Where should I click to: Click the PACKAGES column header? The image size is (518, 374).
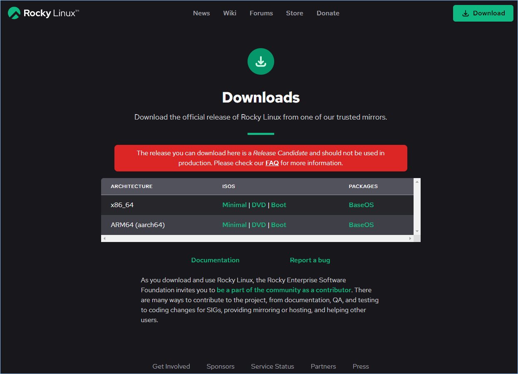(363, 186)
